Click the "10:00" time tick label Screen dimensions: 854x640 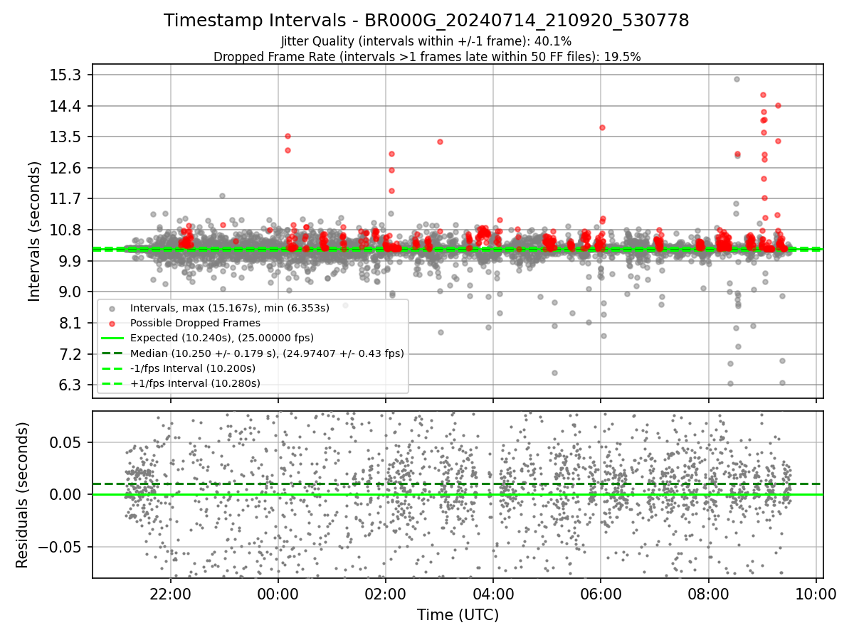tap(816, 594)
